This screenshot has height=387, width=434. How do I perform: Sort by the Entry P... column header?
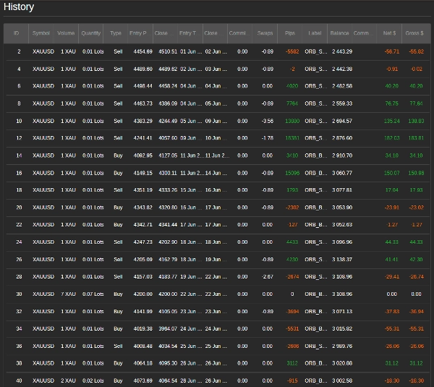[x=140, y=33]
